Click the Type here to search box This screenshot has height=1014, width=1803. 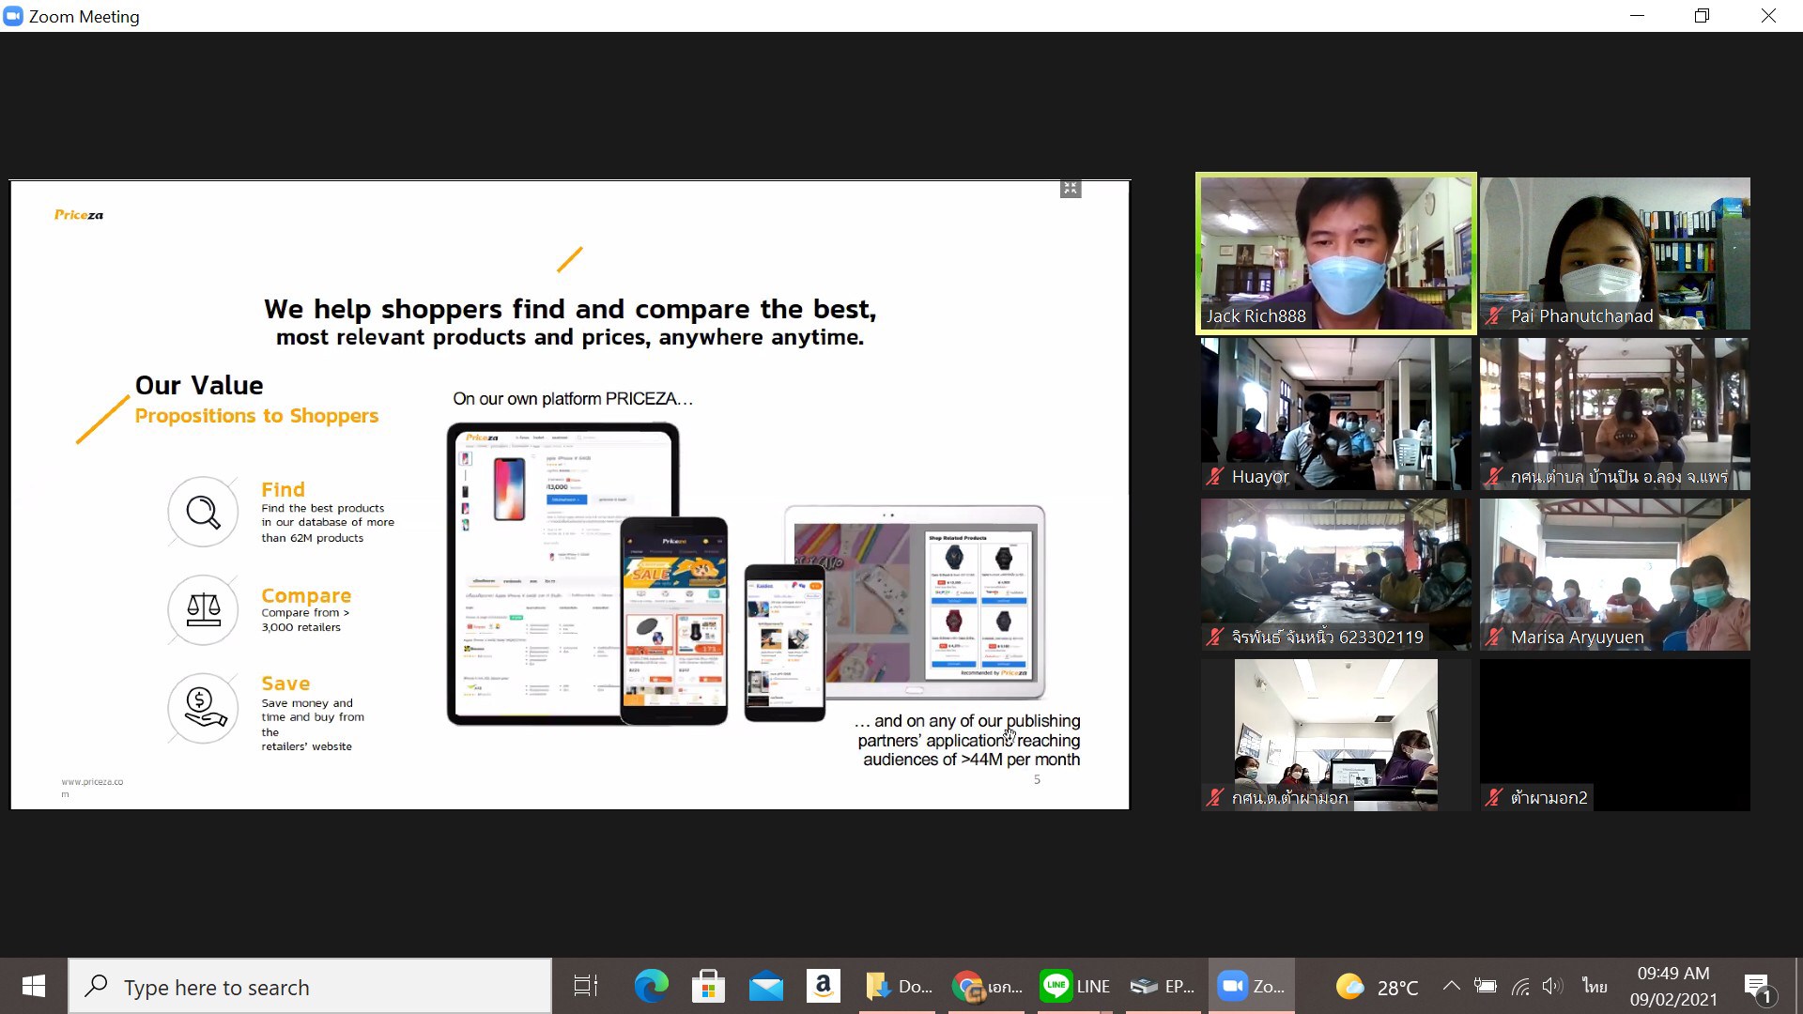pos(310,987)
